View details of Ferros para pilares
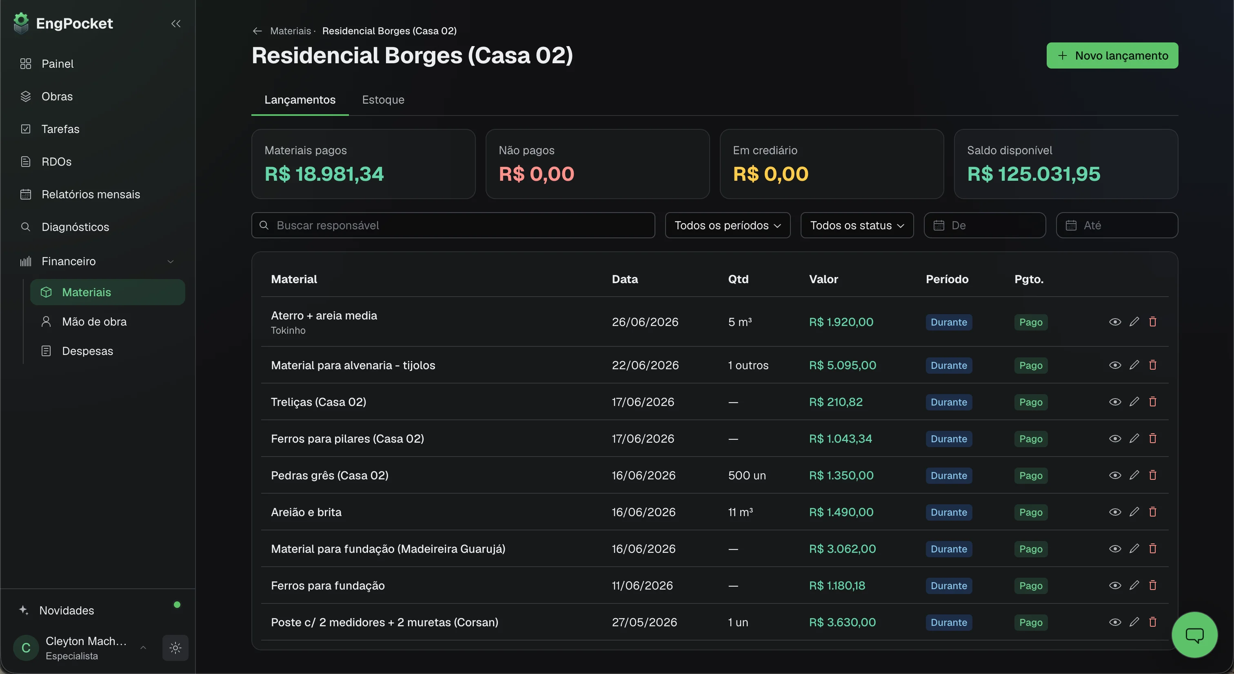1234x674 pixels. pos(1115,439)
